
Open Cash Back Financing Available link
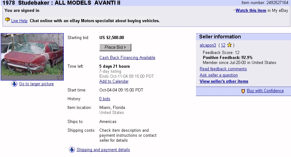pos(127,58)
